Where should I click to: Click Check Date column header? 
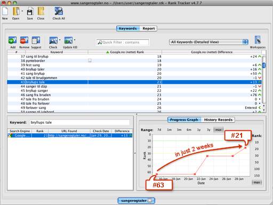[x=101, y=131]
